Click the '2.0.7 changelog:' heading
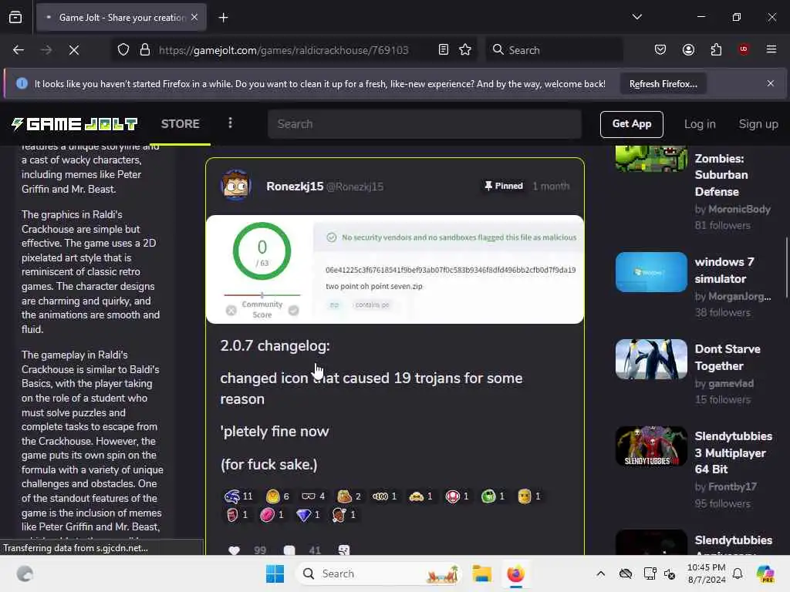Image resolution: width=790 pixels, height=592 pixels. point(275,346)
